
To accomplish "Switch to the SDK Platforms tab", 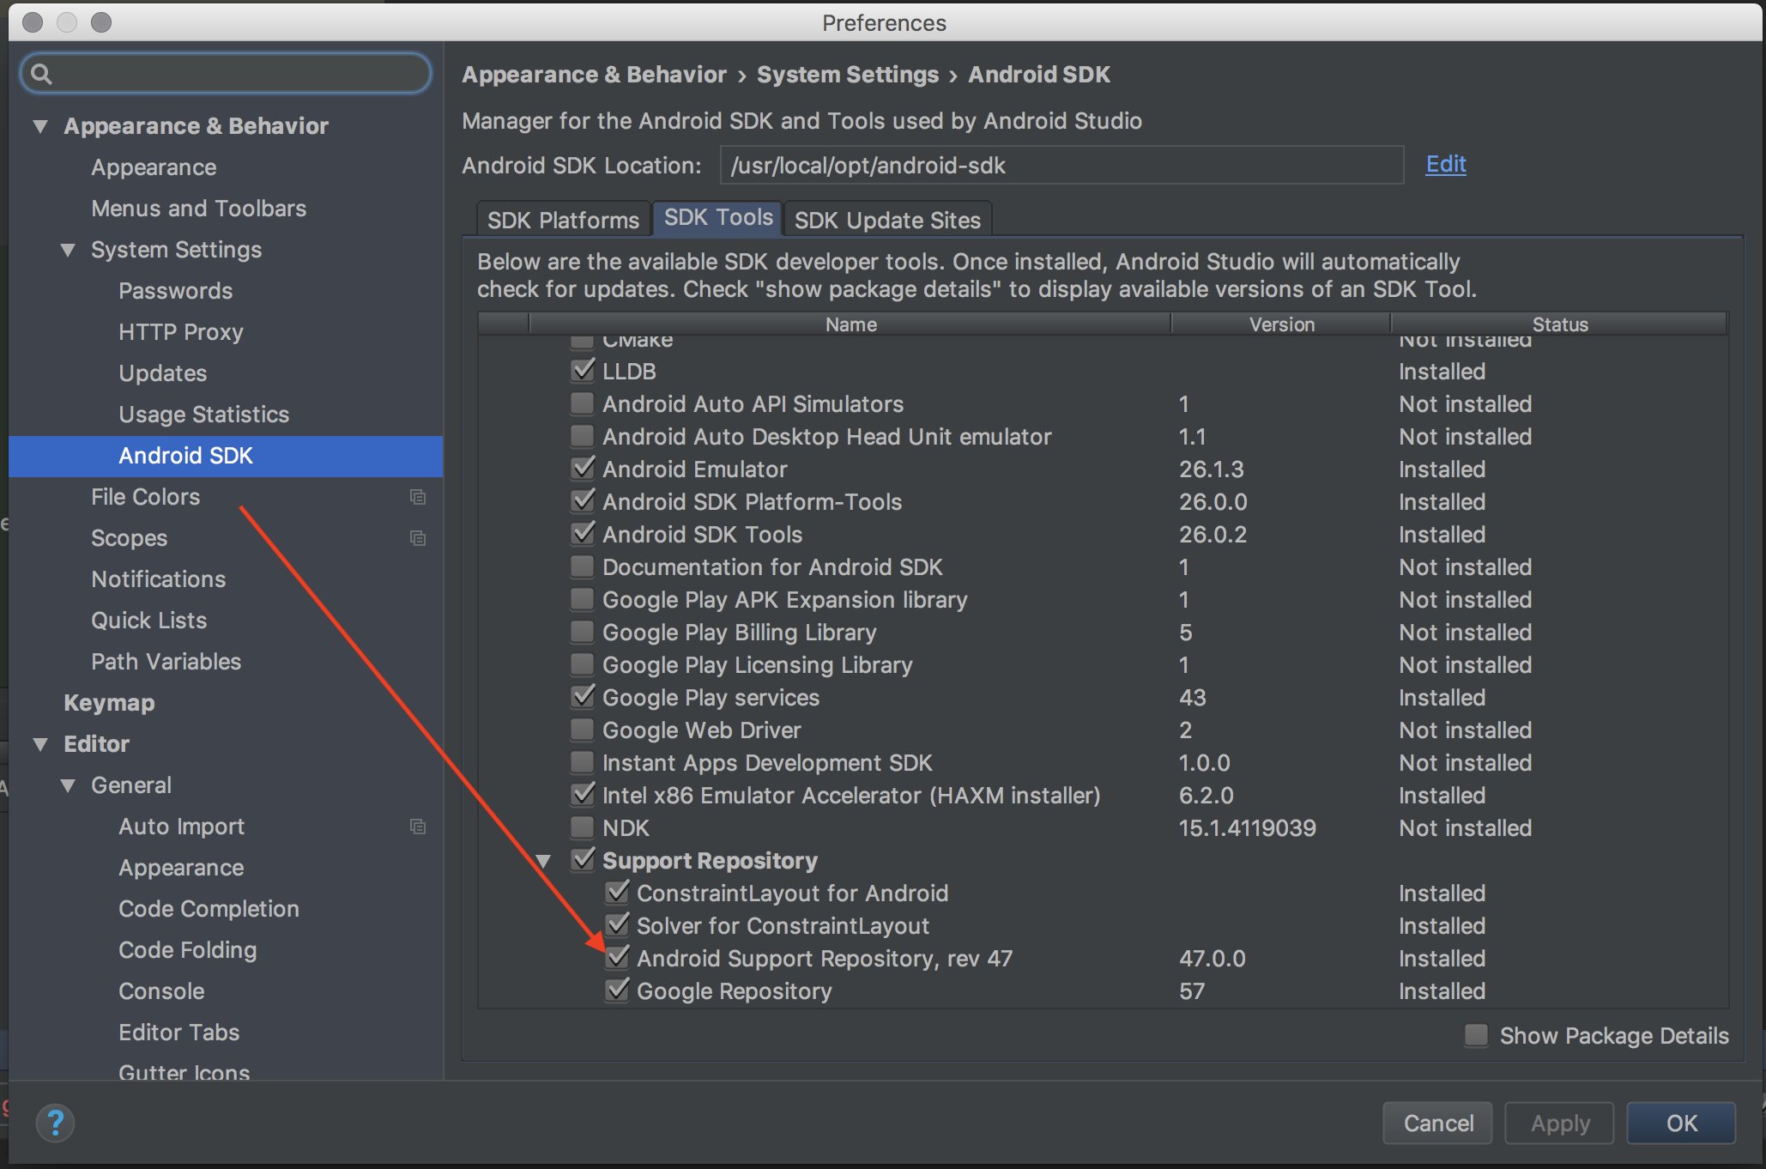I will click(x=563, y=220).
